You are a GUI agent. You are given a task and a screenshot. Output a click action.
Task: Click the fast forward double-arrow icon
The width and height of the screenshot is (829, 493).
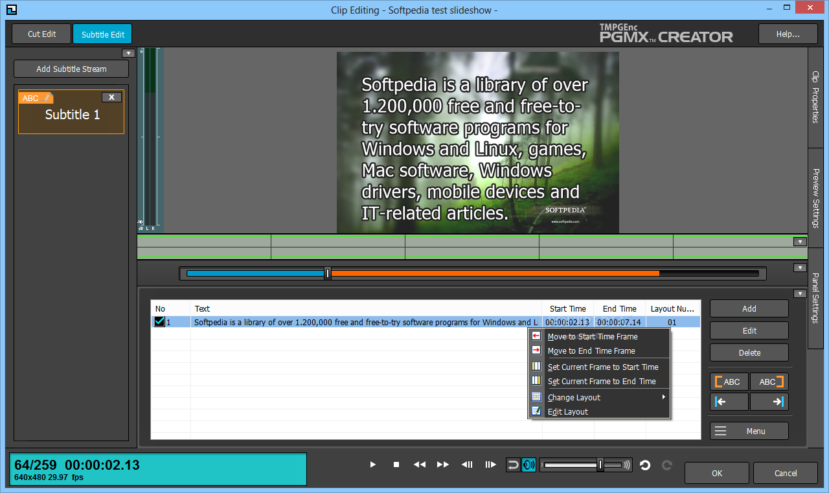coord(443,464)
